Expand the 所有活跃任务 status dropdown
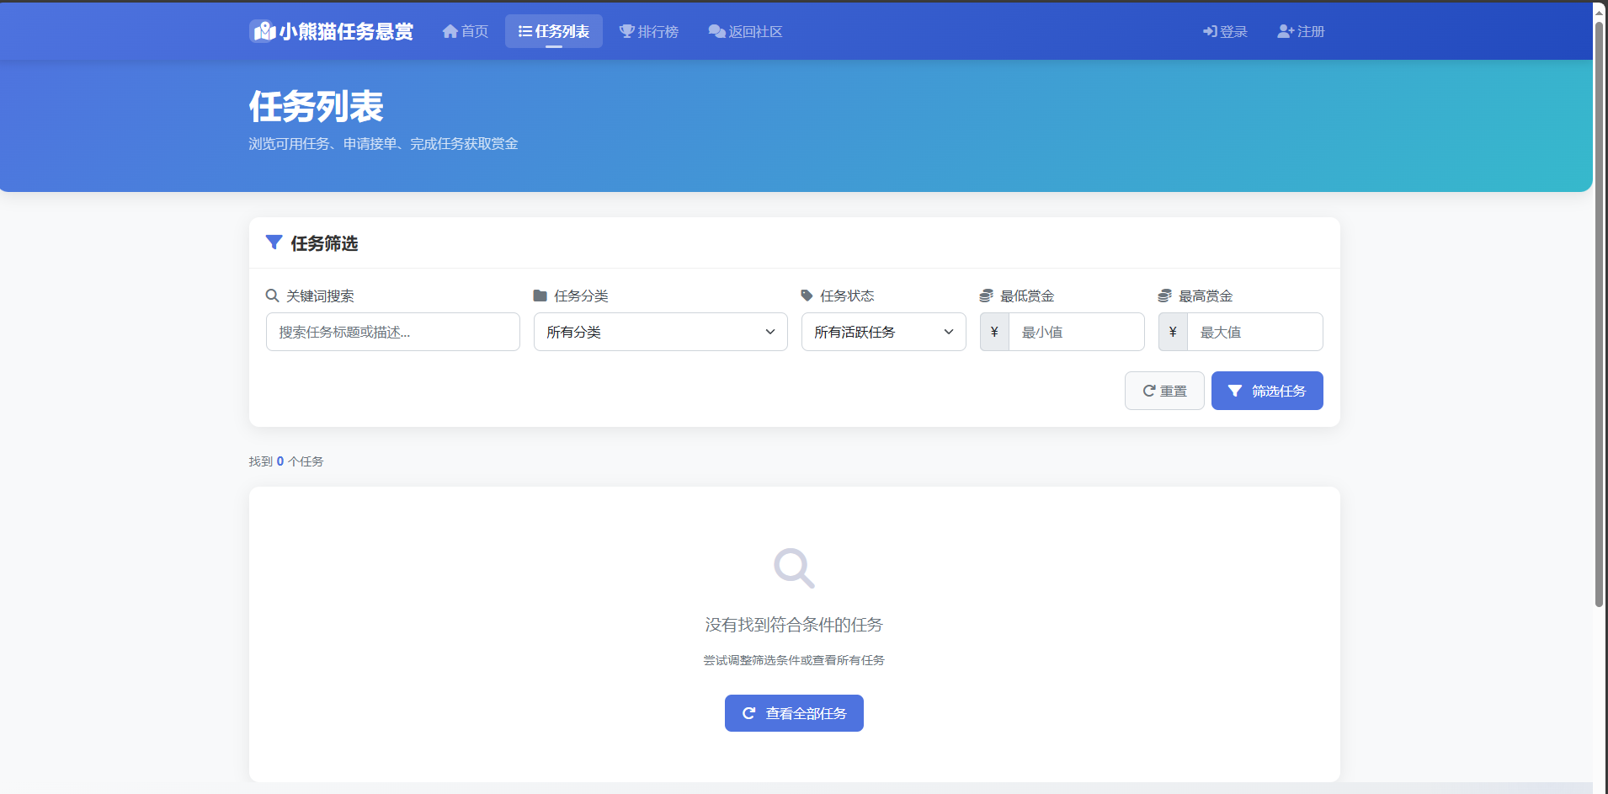This screenshot has width=1608, height=794. (883, 332)
